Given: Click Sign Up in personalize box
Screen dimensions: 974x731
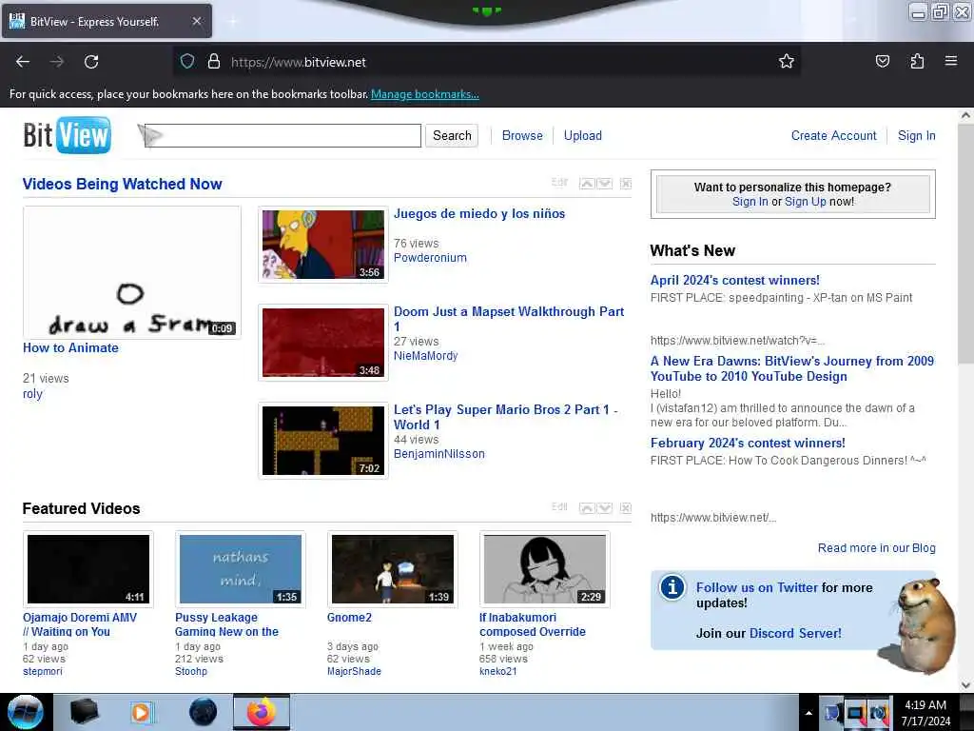Looking at the screenshot, I should (805, 202).
